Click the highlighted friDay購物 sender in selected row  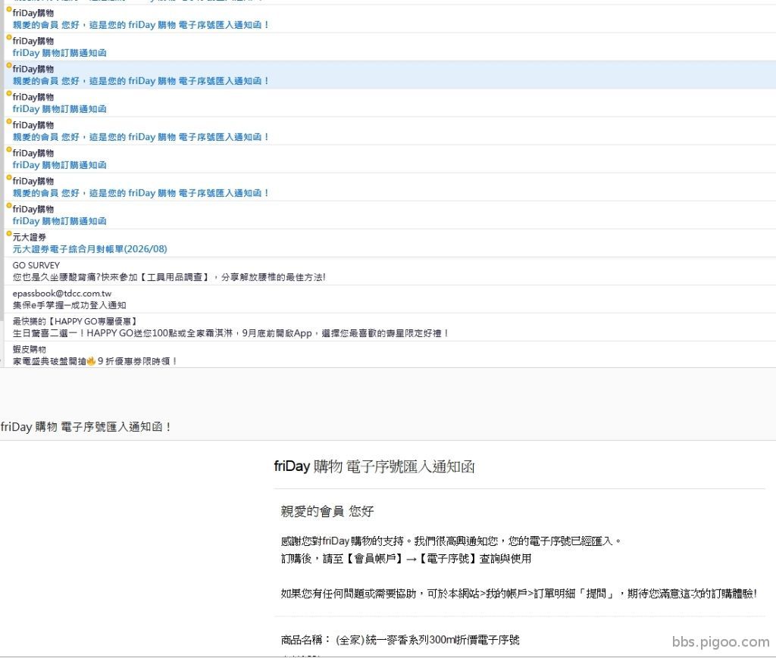tap(33, 69)
